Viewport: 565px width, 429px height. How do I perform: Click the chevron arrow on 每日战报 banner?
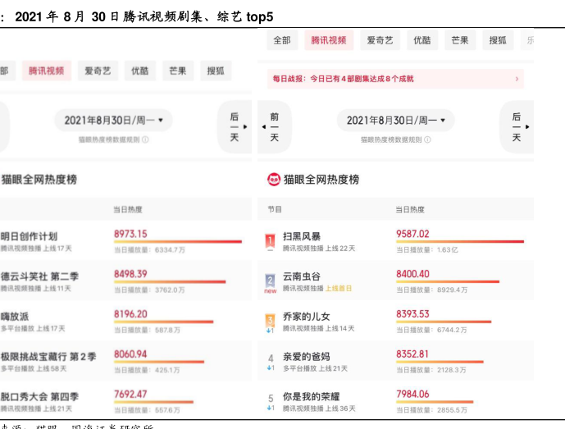point(517,79)
